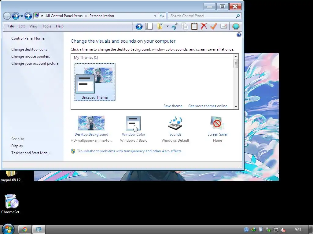Click Get more themes online
This screenshot has width=313, height=234.
point(208,106)
